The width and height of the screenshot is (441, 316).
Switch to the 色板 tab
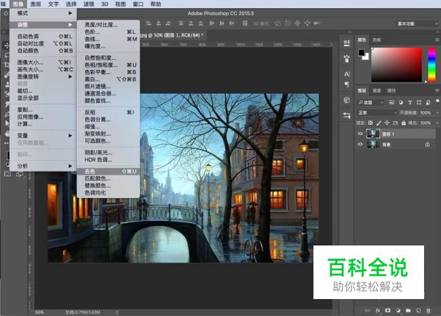pos(377,40)
